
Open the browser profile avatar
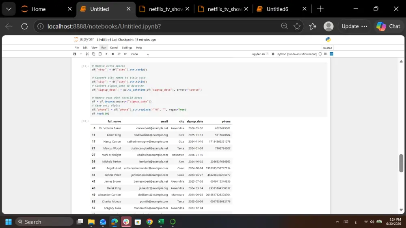328,26
